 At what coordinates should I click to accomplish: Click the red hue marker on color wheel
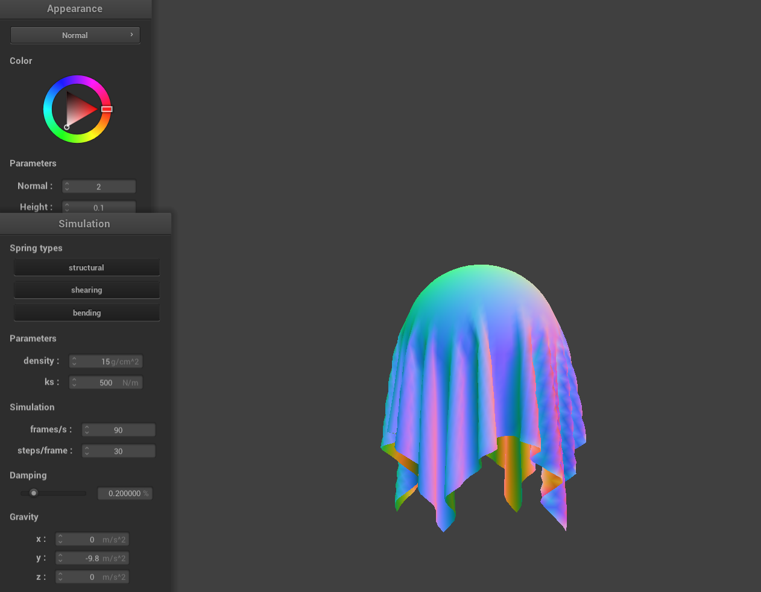point(107,109)
